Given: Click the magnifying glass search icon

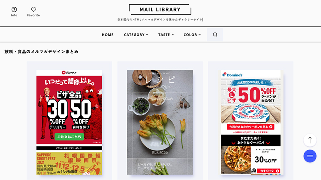Looking at the screenshot, I should 215,35.
